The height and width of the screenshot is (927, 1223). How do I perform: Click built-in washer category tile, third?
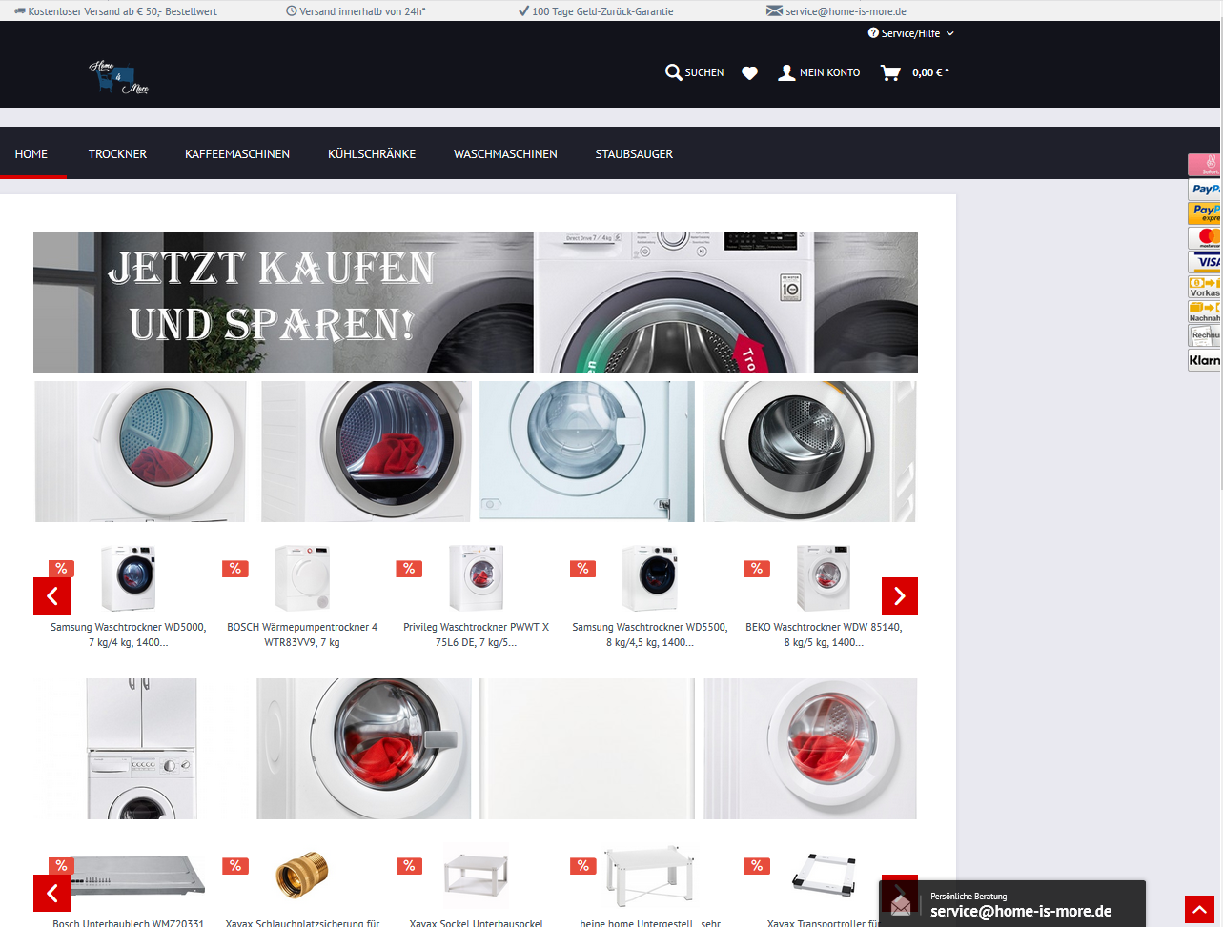(x=587, y=452)
